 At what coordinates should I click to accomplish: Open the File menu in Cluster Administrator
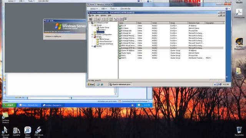point(93,15)
